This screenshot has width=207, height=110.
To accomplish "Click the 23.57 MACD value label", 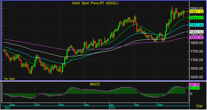I will pos(195,88).
